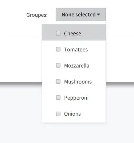Tick the Cheese checkbox
The width and height of the screenshot is (134, 143).
(58, 33)
